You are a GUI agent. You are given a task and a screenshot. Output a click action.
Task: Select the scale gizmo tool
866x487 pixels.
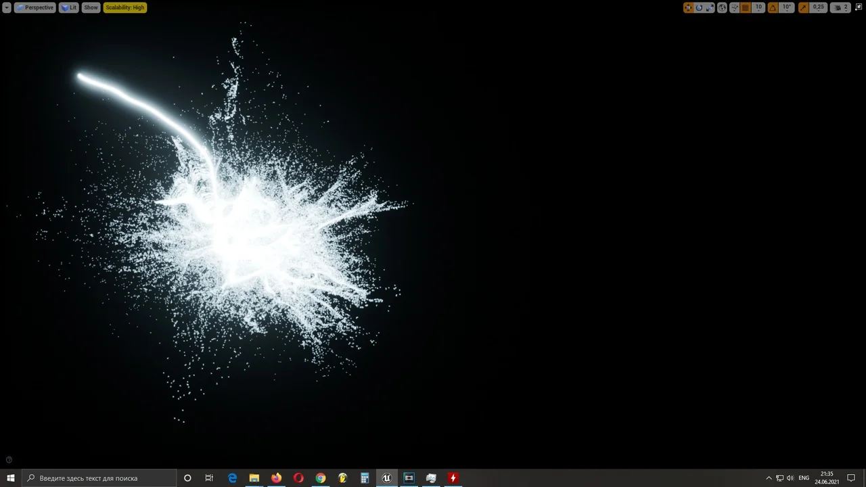point(709,7)
